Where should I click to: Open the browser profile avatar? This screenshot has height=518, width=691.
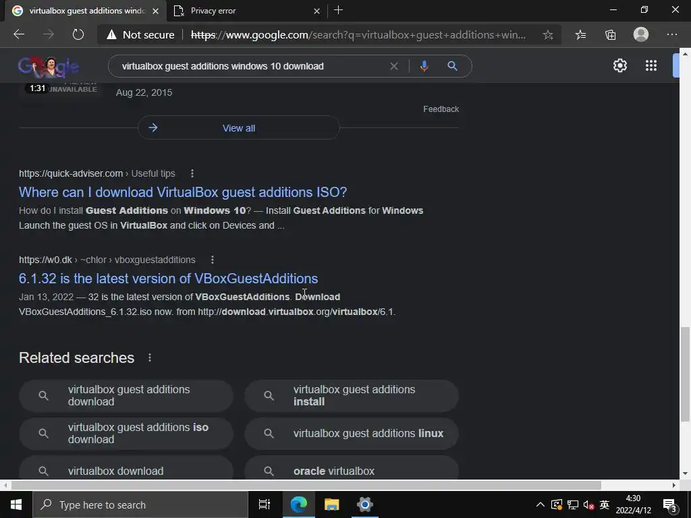point(641,34)
